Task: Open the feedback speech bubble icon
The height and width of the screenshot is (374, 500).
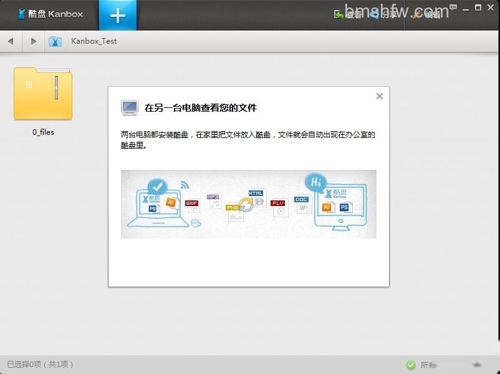Action: point(453,7)
